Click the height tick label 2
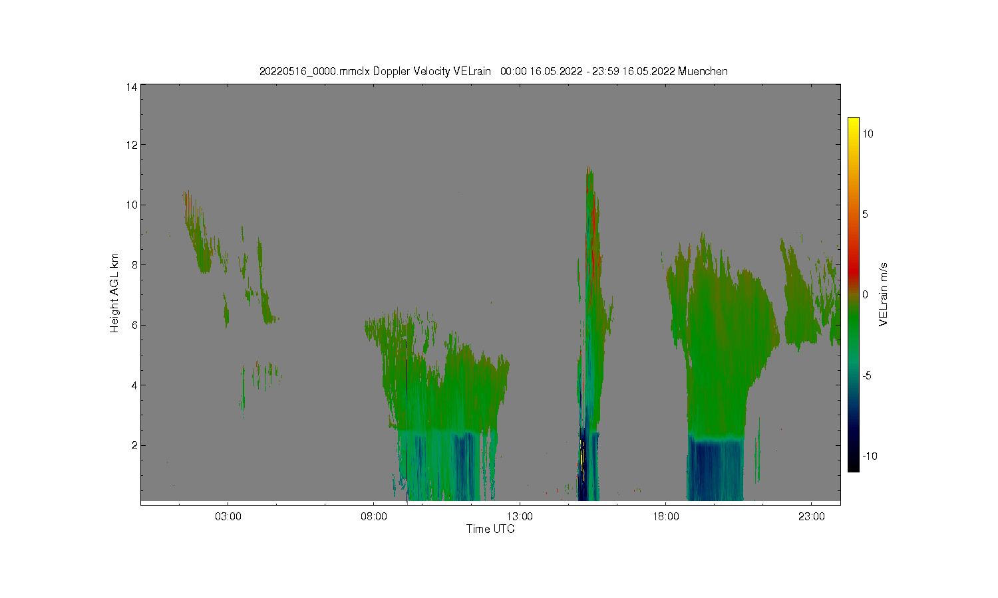The width and height of the screenshot is (998, 598). click(134, 445)
